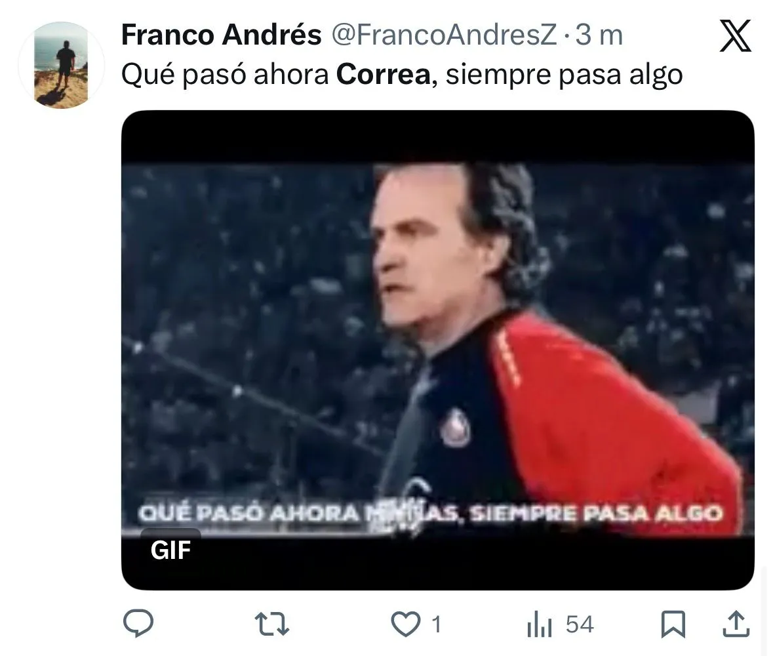Click the like count number 1
Image resolution: width=773 pixels, height=656 pixels.
pyautogui.click(x=436, y=625)
